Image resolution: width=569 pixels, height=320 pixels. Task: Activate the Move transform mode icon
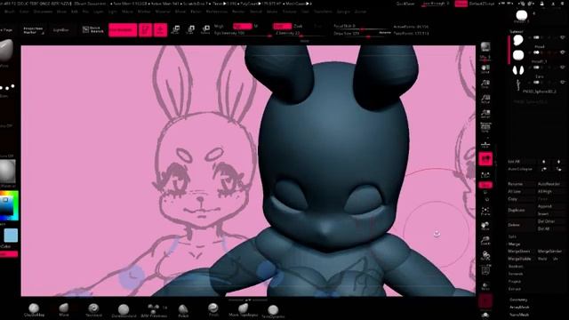tap(176, 29)
